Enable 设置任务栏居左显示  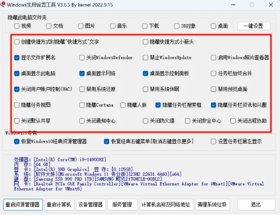coord(213,142)
